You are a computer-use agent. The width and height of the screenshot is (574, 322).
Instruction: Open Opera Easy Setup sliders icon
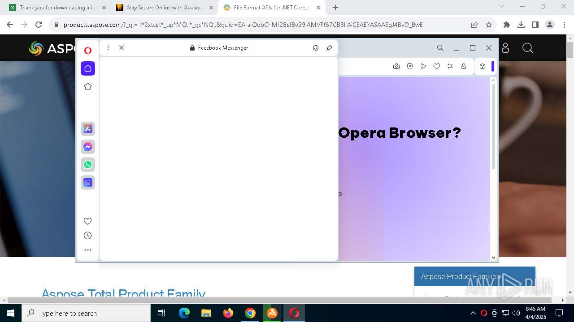[x=450, y=66]
